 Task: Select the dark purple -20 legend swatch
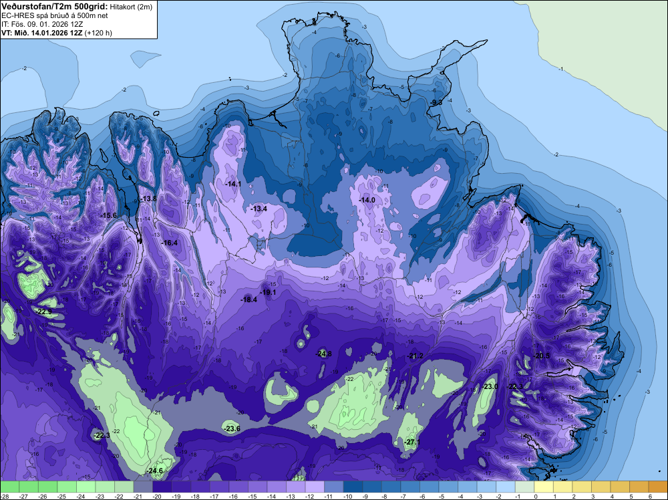click(x=162, y=487)
